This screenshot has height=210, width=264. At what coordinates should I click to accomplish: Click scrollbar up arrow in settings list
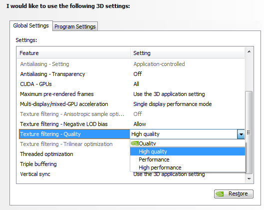(249, 51)
